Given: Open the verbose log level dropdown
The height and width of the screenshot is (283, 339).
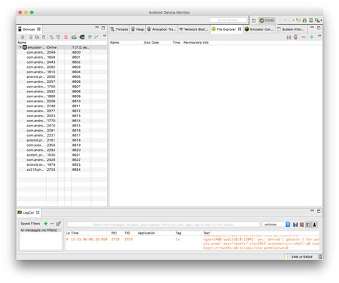Looking at the screenshot, I should coord(276,224).
